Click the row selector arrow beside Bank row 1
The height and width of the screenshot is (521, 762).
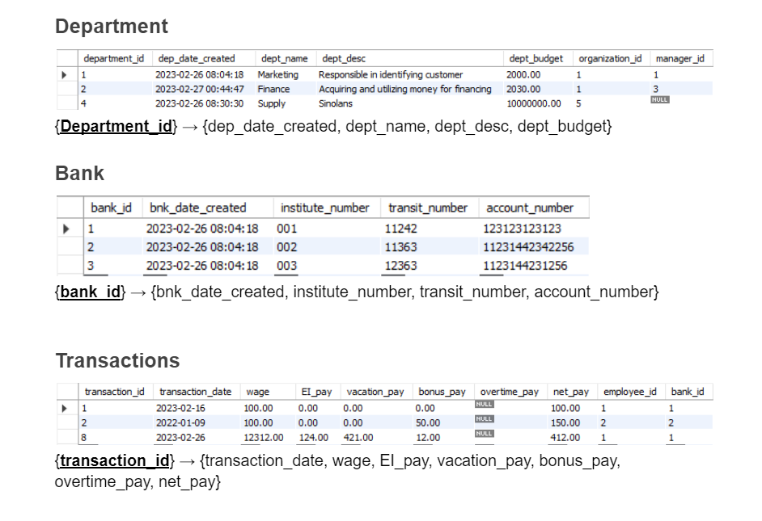pos(67,229)
